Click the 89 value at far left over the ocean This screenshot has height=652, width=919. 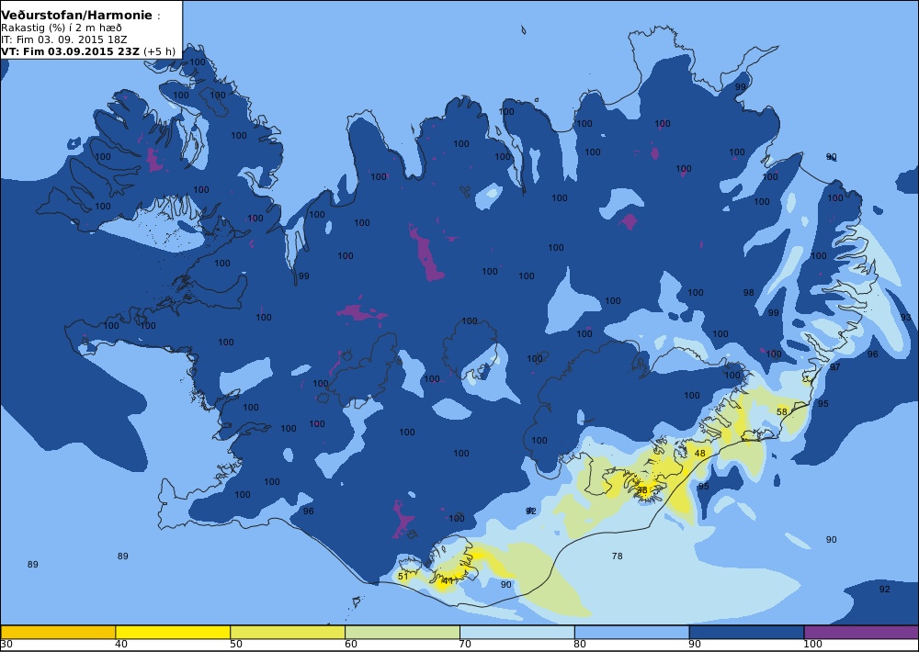(33, 565)
